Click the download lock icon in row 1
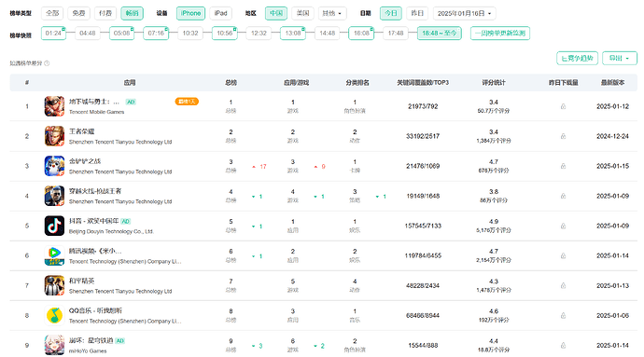644x357 pixels. [x=563, y=106]
